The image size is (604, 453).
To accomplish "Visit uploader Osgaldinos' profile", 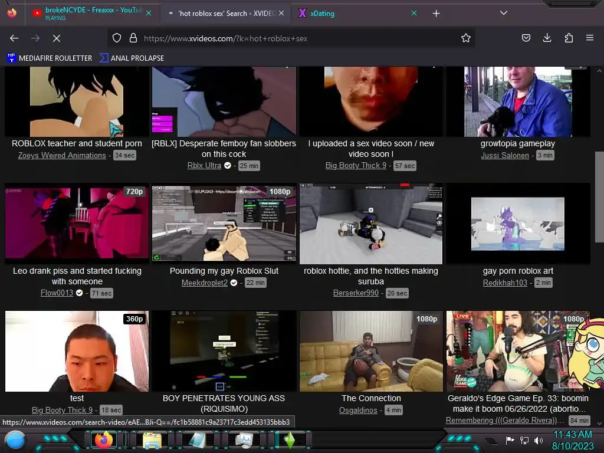I will (x=358, y=411).
